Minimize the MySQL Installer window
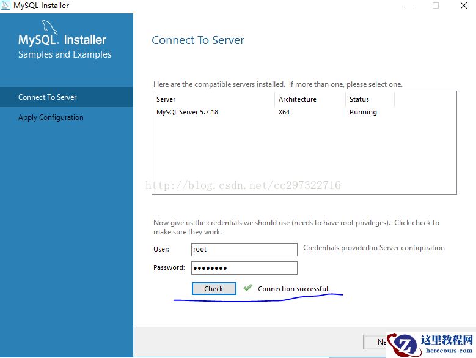The image size is (476, 358). pyautogui.click(x=408, y=6)
